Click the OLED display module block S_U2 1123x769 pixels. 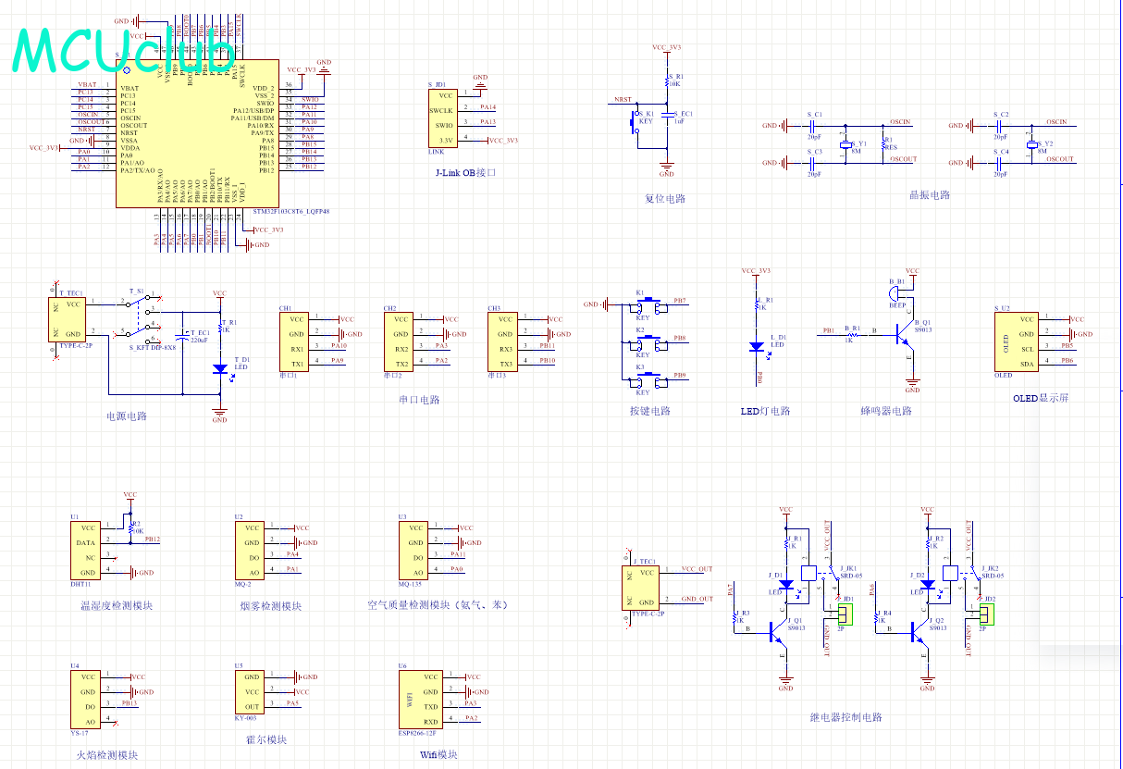tap(1015, 341)
